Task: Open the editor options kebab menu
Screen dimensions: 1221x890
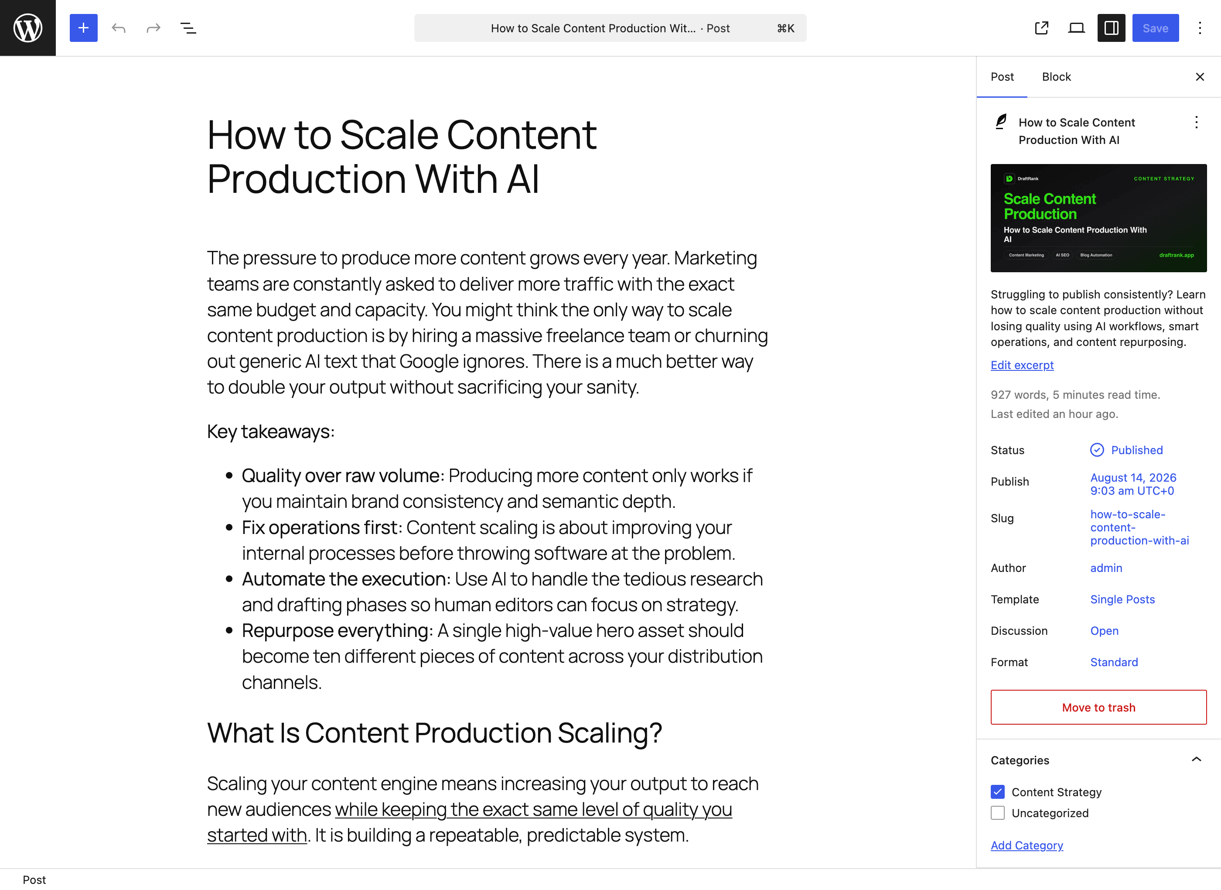Action: pyautogui.click(x=1200, y=28)
